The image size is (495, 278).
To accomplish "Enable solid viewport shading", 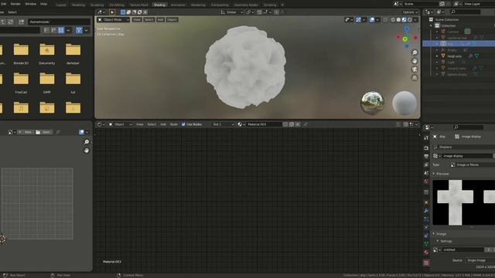I will click(398, 19).
